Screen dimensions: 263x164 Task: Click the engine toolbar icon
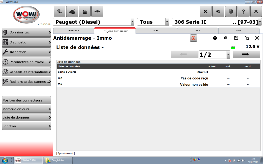pyautogui.click(x=72, y=11)
